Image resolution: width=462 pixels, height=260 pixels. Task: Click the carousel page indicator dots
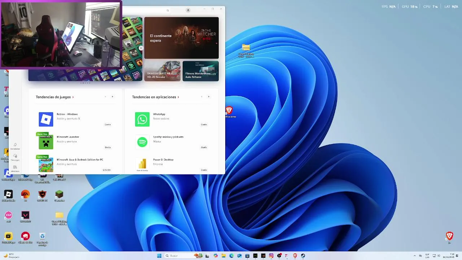[85, 83]
